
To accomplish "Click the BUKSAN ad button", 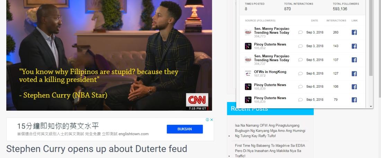I will 185,129.
